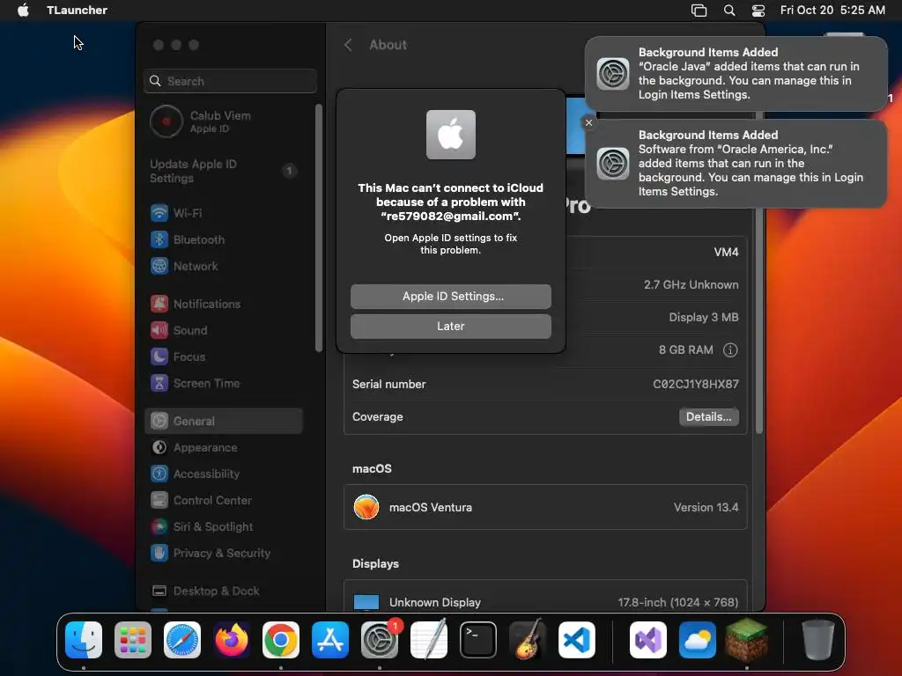Dismiss iCloud dialog with Later
Image resolution: width=902 pixels, height=676 pixels.
tap(450, 326)
